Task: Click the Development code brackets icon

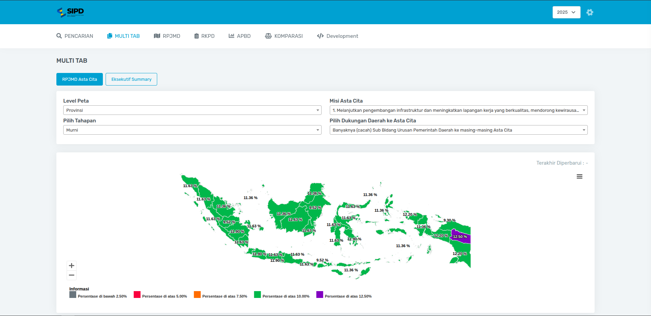Action: (x=320, y=36)
